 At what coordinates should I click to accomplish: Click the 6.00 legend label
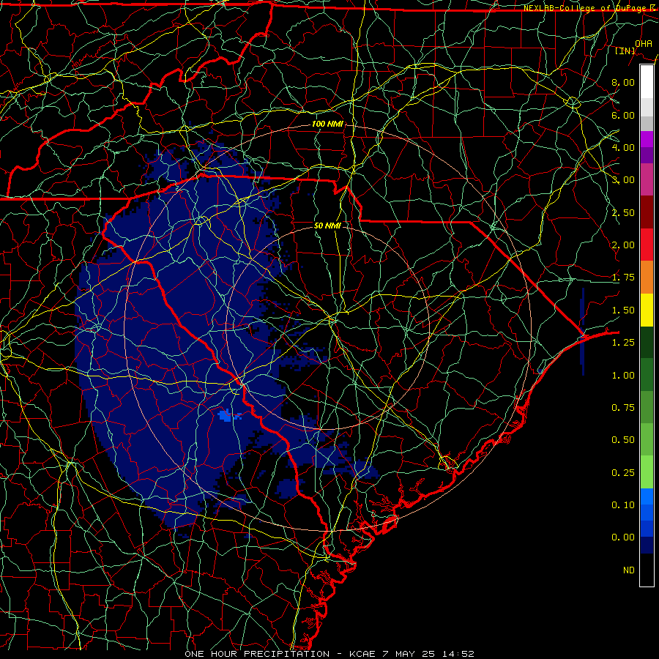tap(623, 115)
